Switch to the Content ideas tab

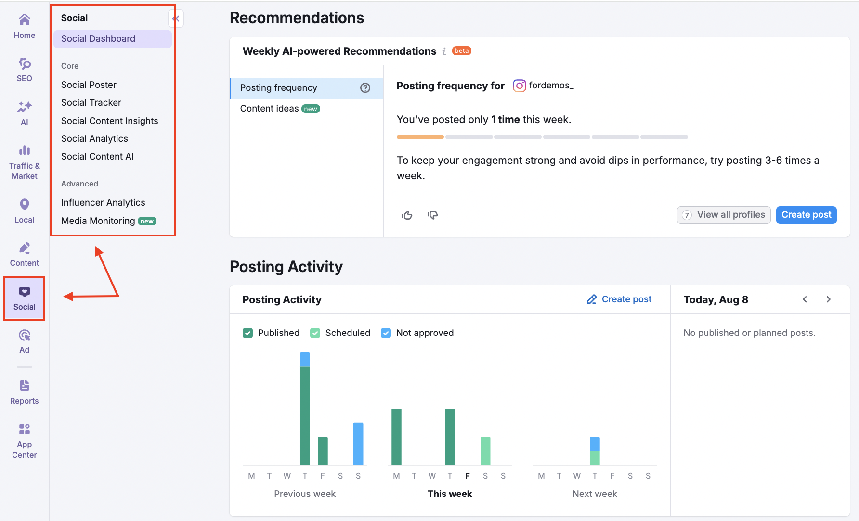[x=270, y=108]
